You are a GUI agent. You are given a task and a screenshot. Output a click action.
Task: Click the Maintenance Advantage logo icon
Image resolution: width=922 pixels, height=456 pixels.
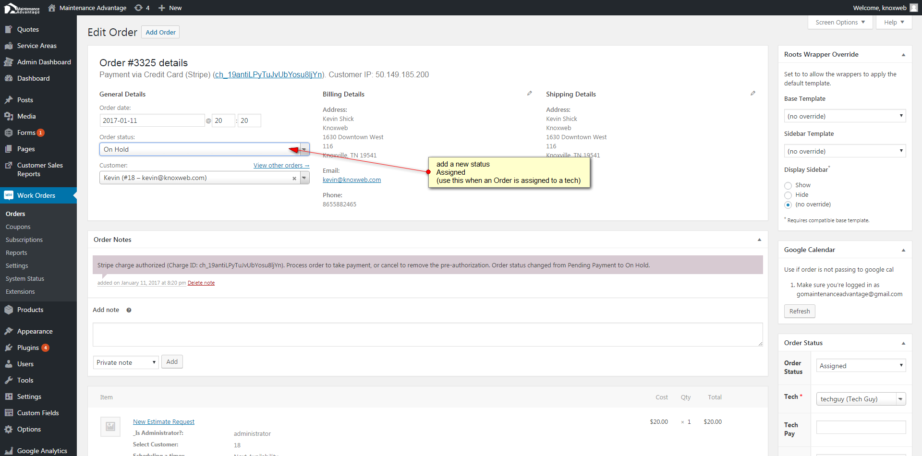pyautogui.click(x=22, y=8)
